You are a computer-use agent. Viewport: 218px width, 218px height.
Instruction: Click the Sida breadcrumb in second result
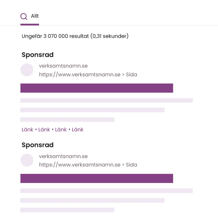(131, 165)
